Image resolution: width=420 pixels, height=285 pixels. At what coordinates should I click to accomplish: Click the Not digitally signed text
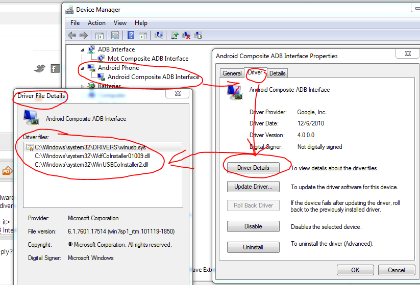coord(320,147)
